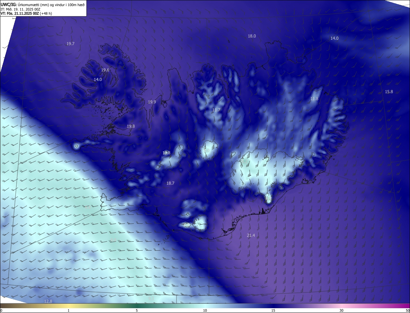The image size is (410, 313).
Task: Click the 11.8 value label
Action: pyautogui.click(x=314, y=99)
